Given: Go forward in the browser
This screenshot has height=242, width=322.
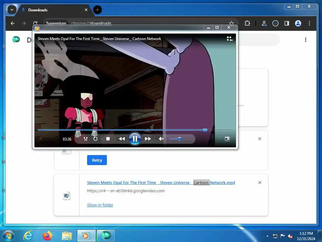Looking at the screenshot, I should point(24,23).
